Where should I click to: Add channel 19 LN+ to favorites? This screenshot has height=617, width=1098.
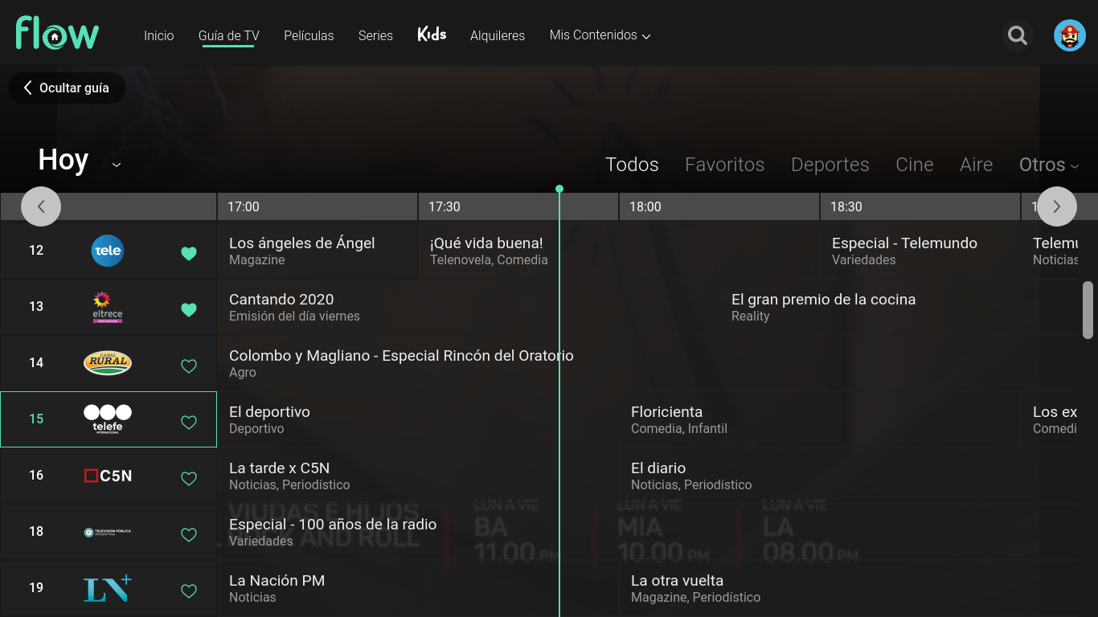pos(189,591)
